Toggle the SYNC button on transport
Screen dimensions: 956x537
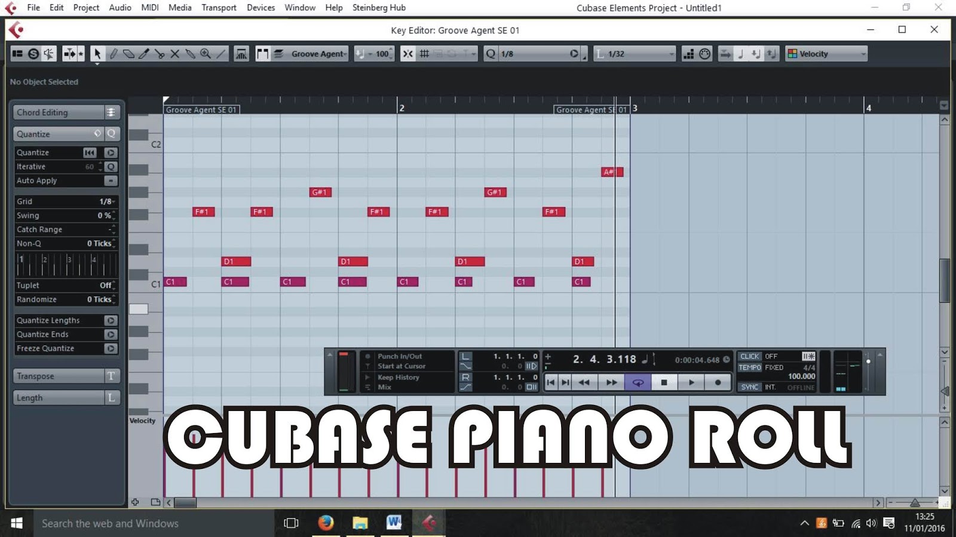(749, 387)
